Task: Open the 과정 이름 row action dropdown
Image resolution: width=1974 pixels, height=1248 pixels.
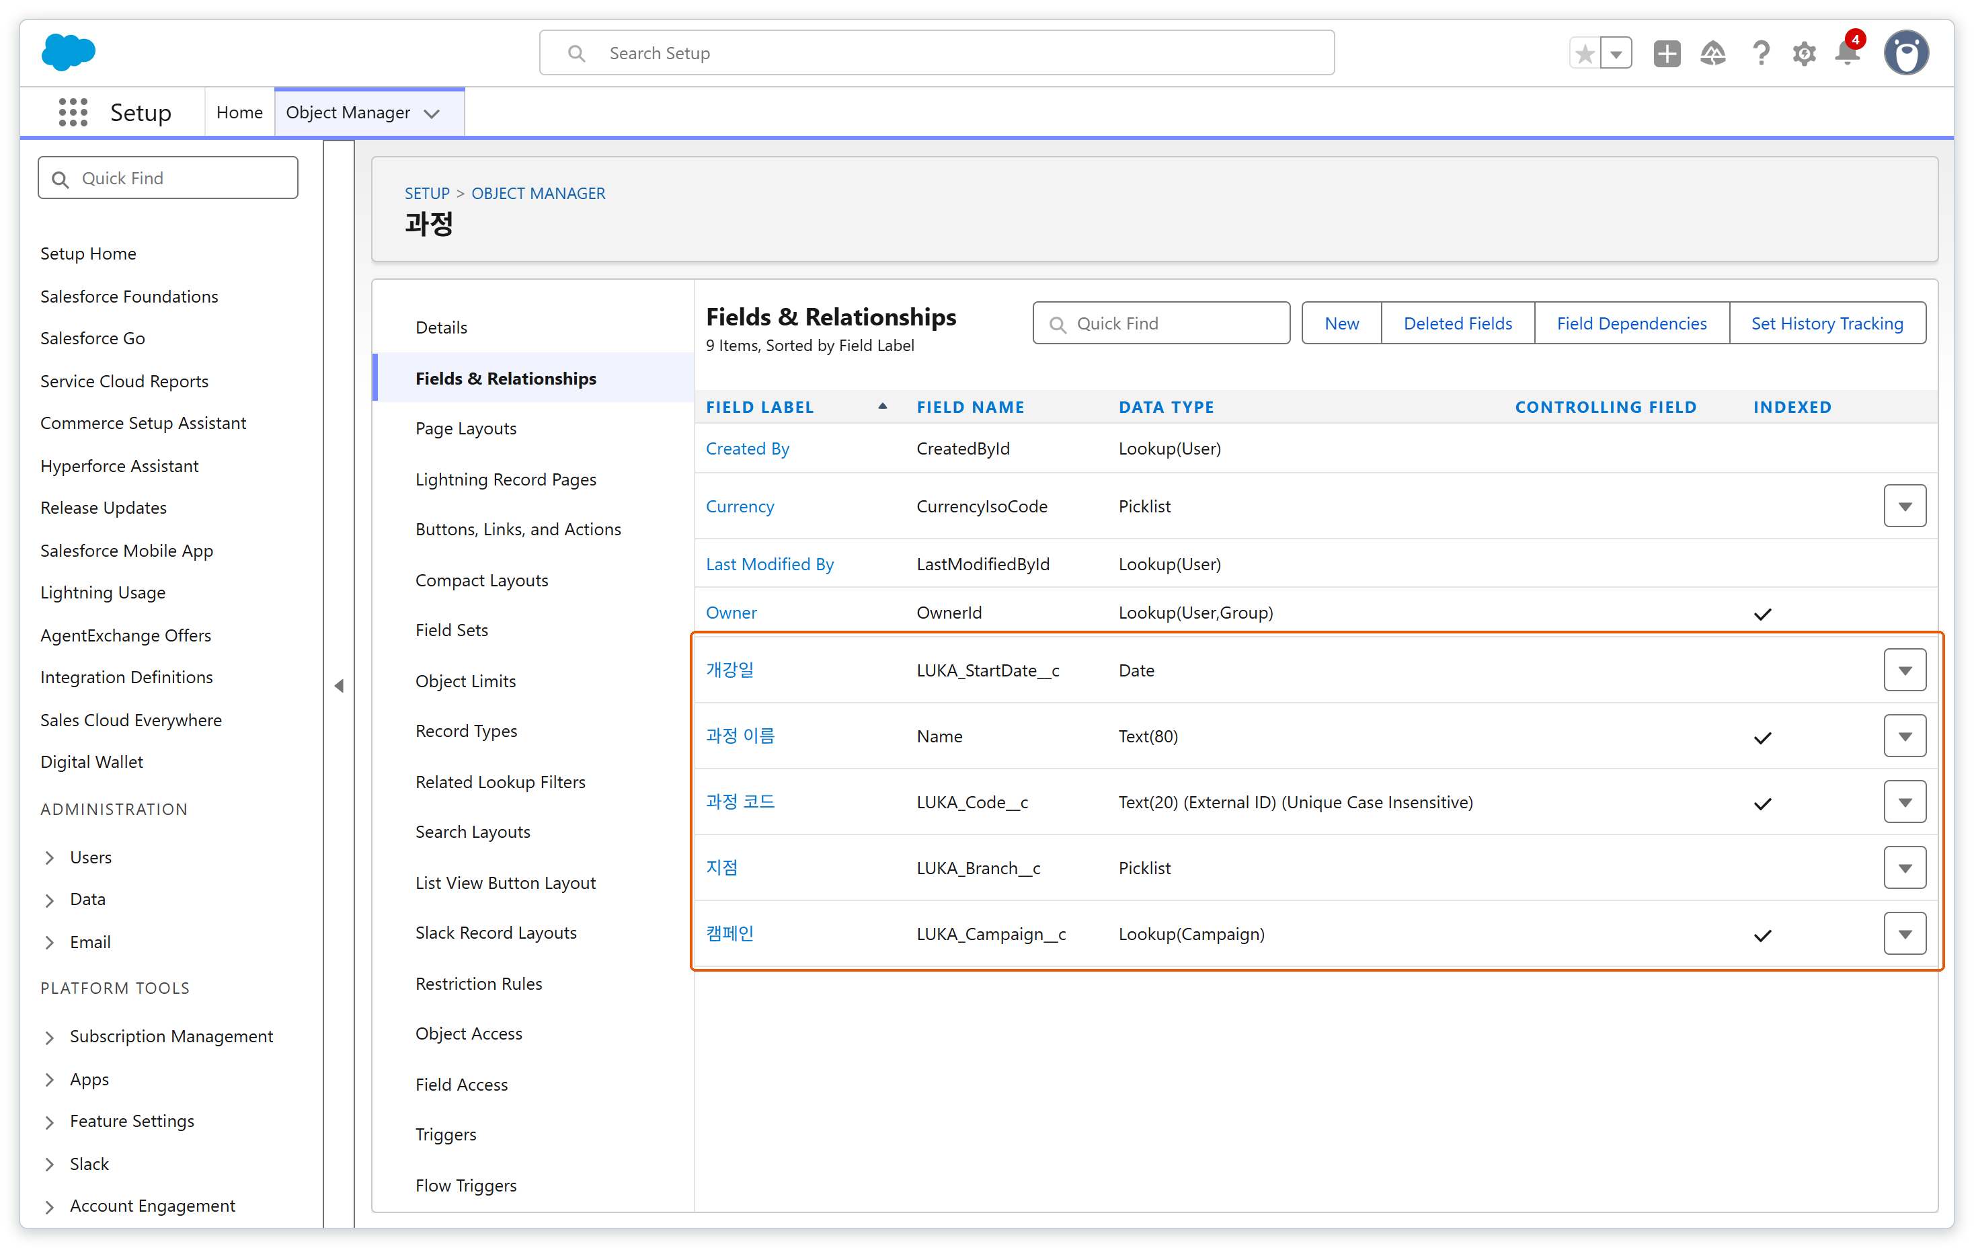Action: coord(1904,736)
